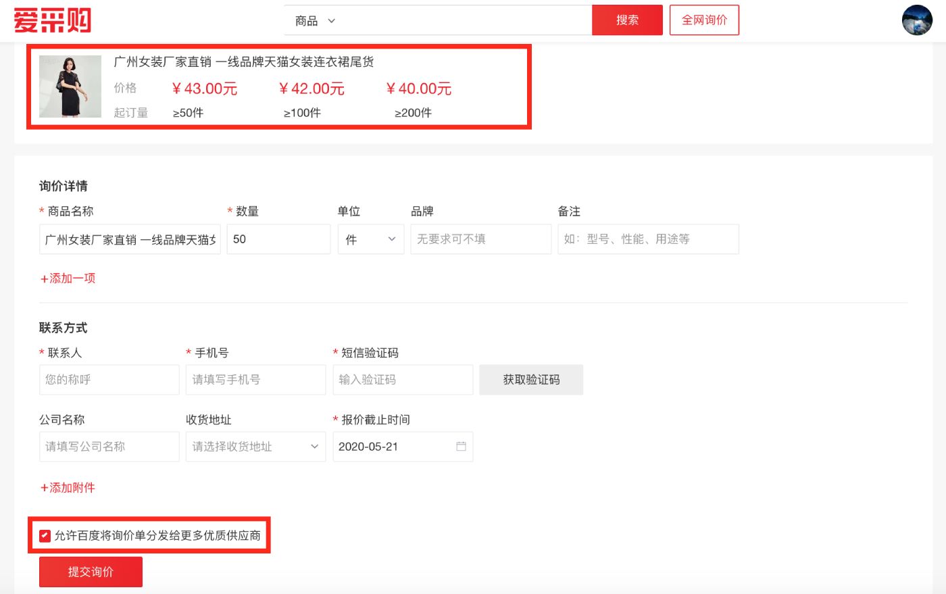The width and height of the screenshot is (946, 594).
Task: Click the 公司名称 company name field
Action: 109,447
